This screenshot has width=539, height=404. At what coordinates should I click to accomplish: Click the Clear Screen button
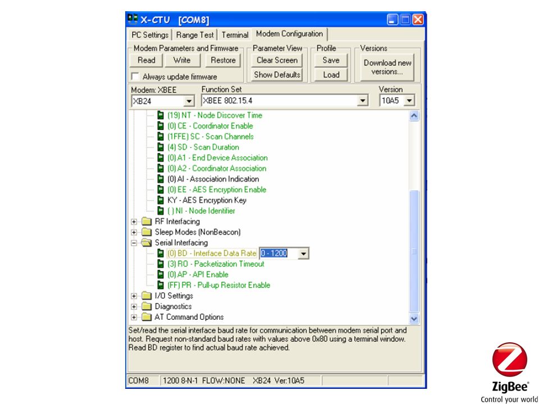click(277, 60)
